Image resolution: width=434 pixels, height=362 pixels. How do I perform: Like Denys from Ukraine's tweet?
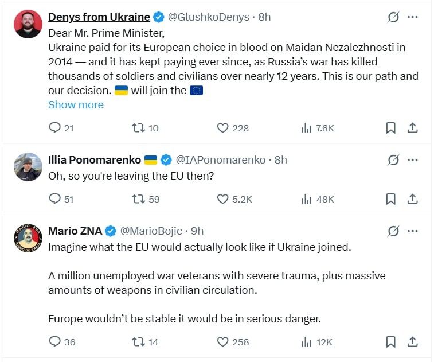click(223, 128)
